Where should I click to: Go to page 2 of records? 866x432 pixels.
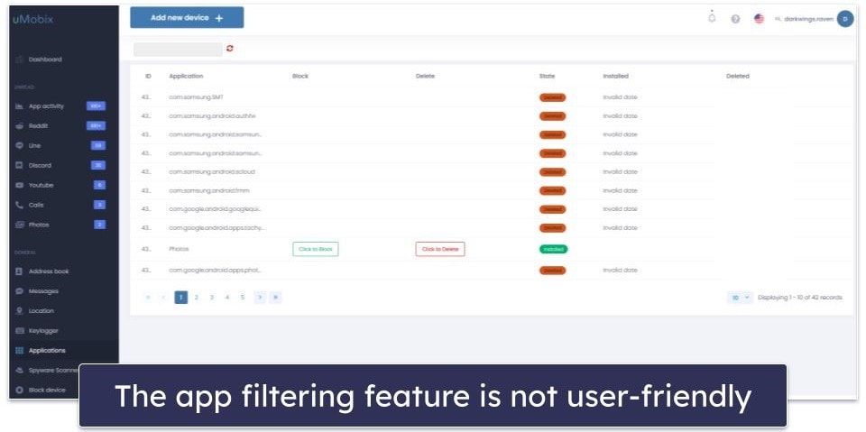(x=196, y=298)
